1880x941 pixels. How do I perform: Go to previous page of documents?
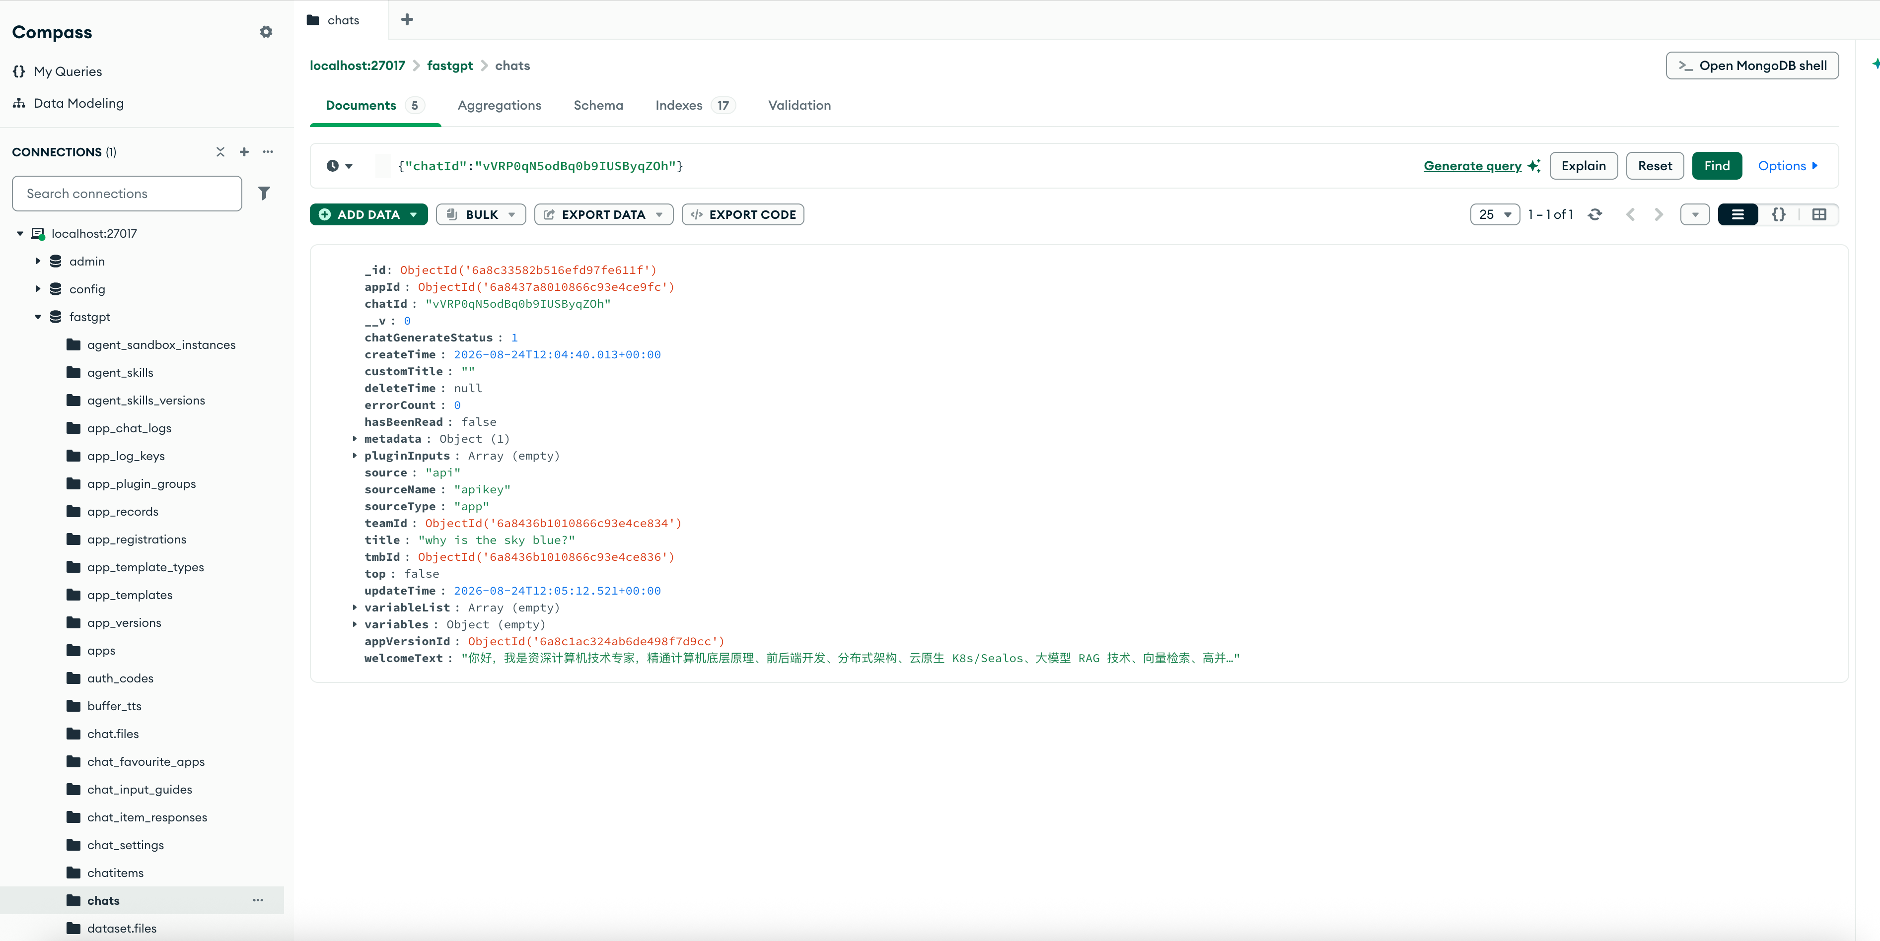(x=1630, y=214)
